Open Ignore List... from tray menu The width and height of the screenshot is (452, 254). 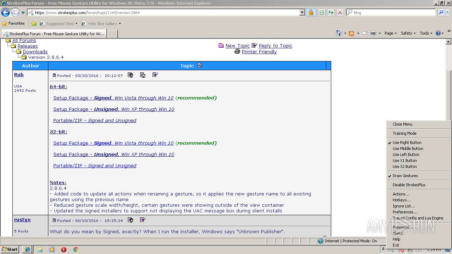point(419,206)
